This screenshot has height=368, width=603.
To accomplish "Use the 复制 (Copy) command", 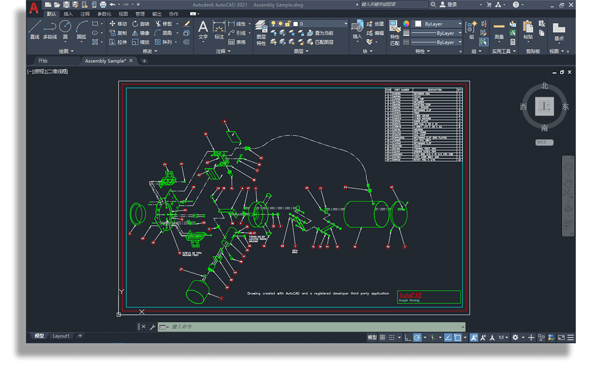I will (x=118, y=33).
